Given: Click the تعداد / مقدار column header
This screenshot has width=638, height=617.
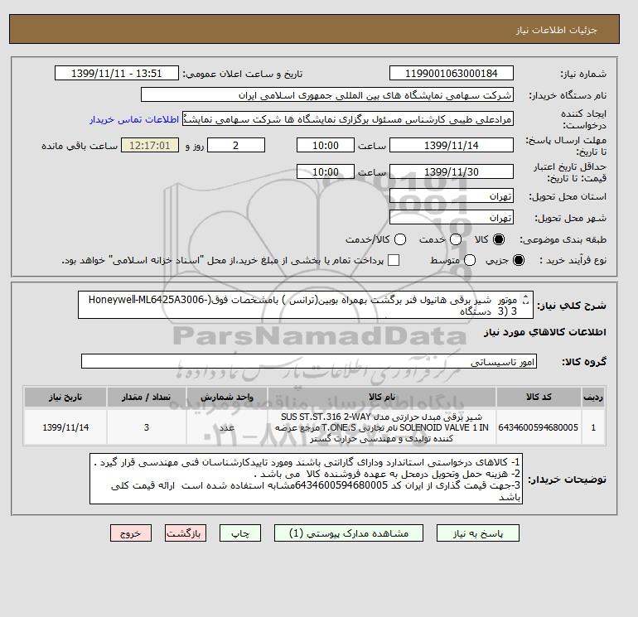Looking at the screenshot, I should pos(147,397).
